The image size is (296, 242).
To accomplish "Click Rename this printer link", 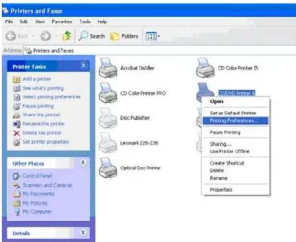I will pyautogui.click(x=43, y=124).
